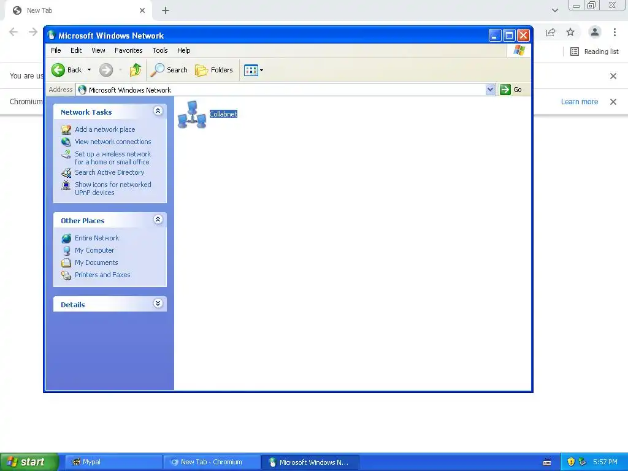The width and height of the screenshot is (628, 471).
Task: Click the security shield tray icon
Action: 571,462
